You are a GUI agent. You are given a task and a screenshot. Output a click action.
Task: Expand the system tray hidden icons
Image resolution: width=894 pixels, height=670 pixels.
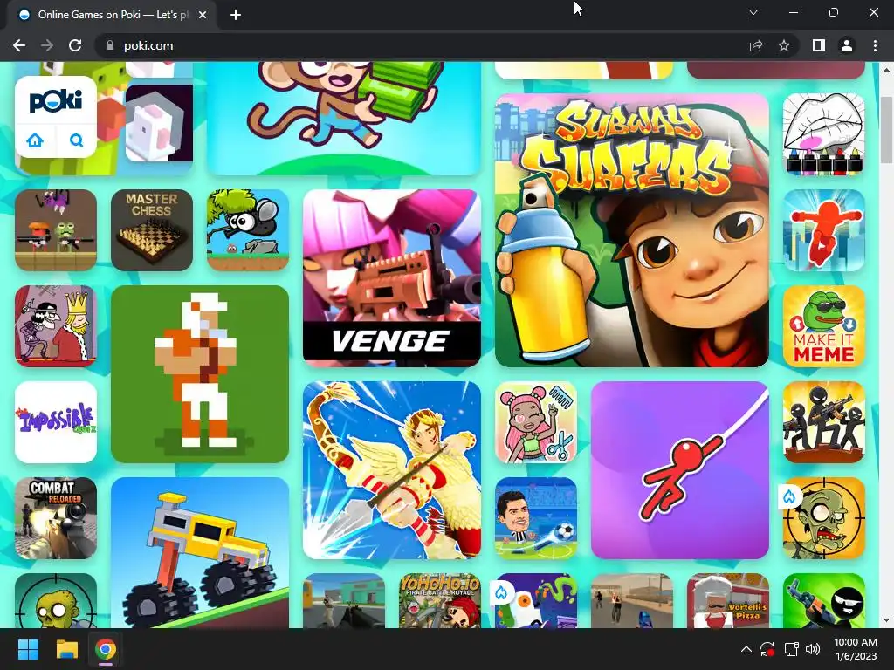[x=746, y=649]
